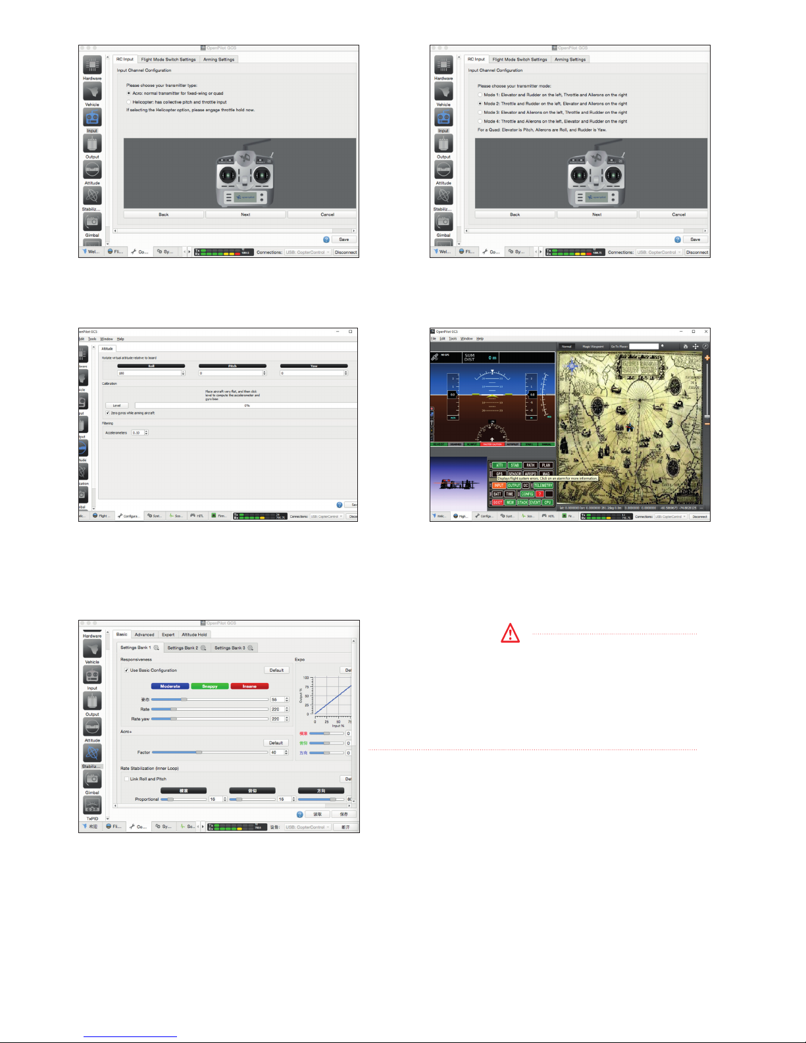Click Back in transmitter mode window
Screen dimensions: 806x1043
coord(515,215)
